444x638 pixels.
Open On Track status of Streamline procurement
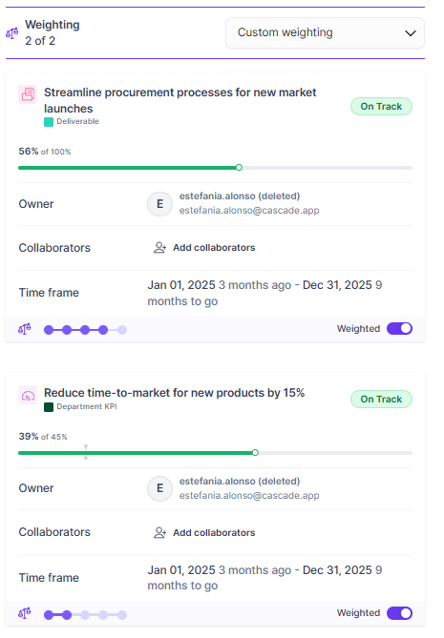point(381,106)
